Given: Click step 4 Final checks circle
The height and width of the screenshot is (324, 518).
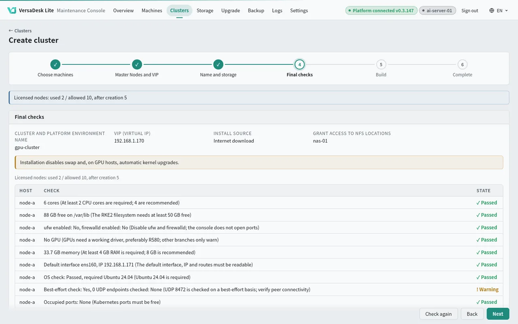Looking at the screenshot, I should coord(299,64).
